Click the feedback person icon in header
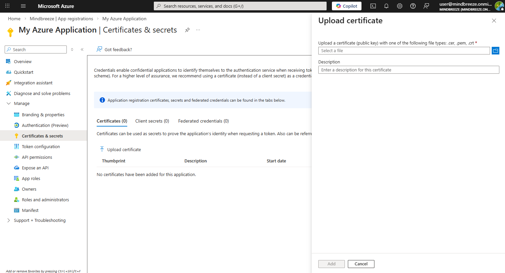Image resolution: width=505 pixels, height=273 pixels. click(x=426, y=6)
